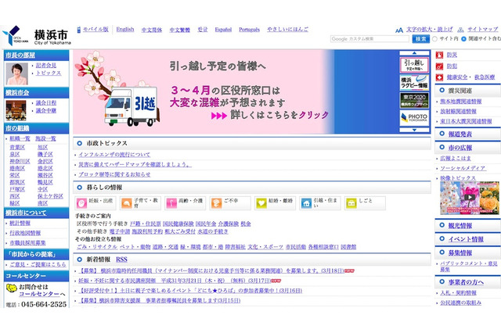Open the 観光情報 section link
Viewport: 501px width, 333px height.
click(x=460, y=225)
